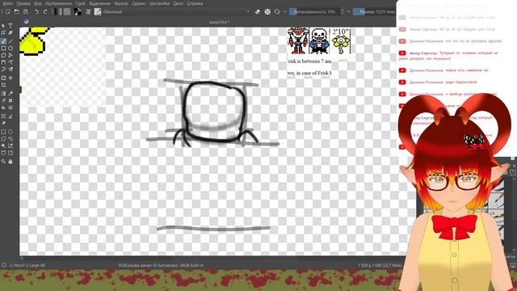
Task: Select the Zoom magnifier tool
Action: pos(3,162)
